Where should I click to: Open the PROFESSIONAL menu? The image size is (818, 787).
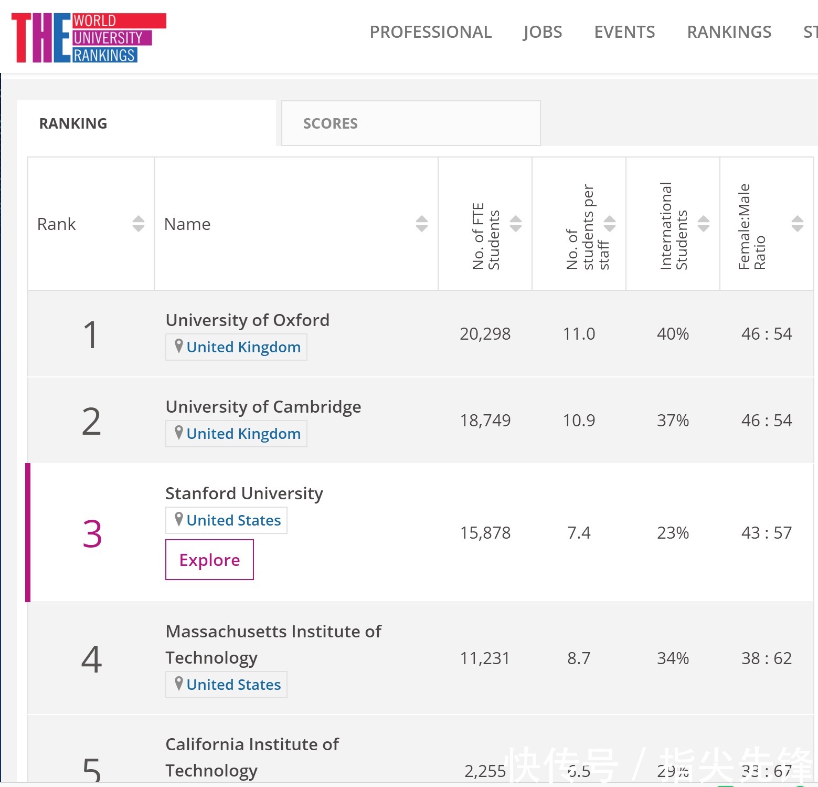coord(431,32)
